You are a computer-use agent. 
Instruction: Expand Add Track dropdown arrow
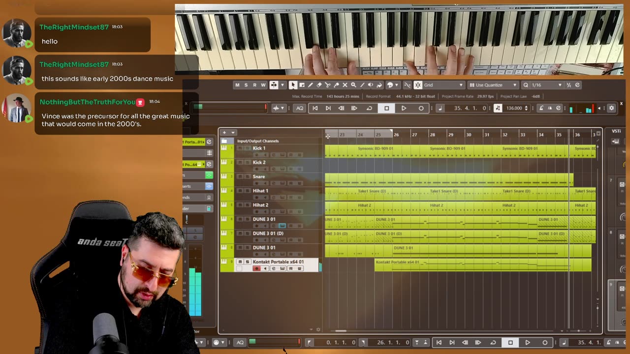(233, 132)
